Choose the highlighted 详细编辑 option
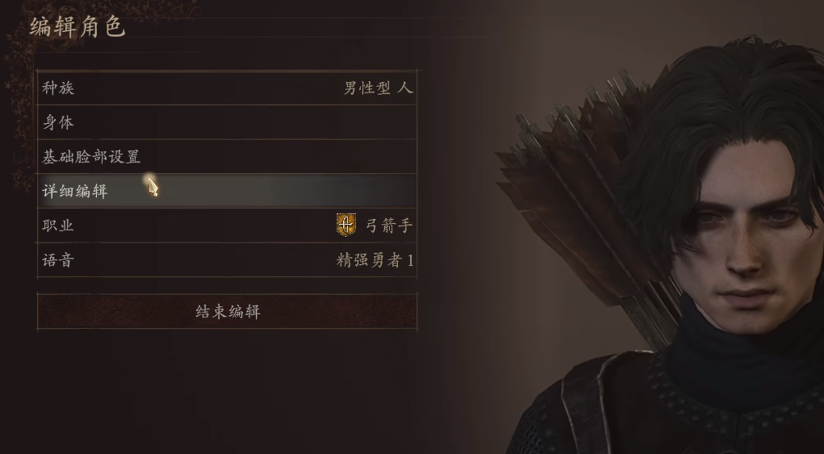824x454 pixels. [x=227, y=191]
